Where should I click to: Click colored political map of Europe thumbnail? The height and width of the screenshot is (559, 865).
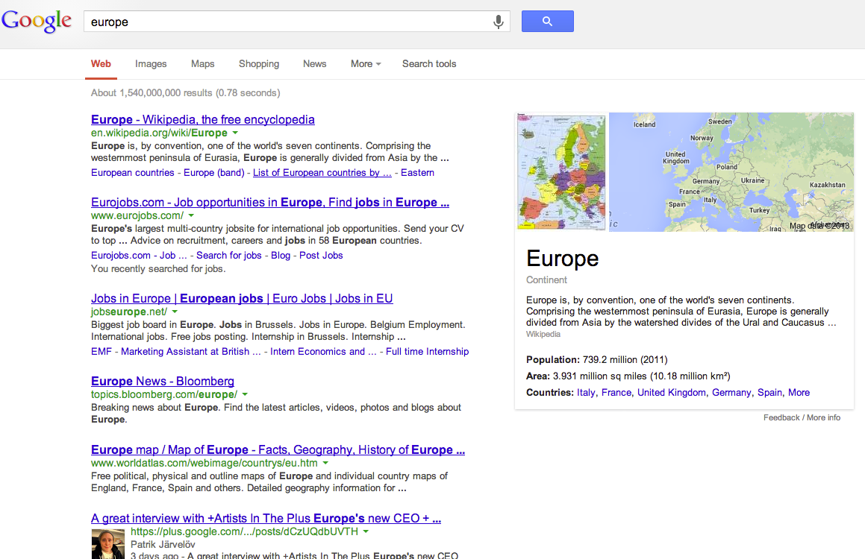(x=561, y=172)
